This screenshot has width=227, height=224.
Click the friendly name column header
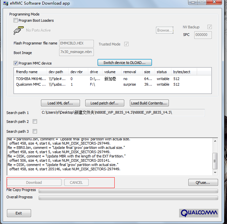(x=30, y=72)
